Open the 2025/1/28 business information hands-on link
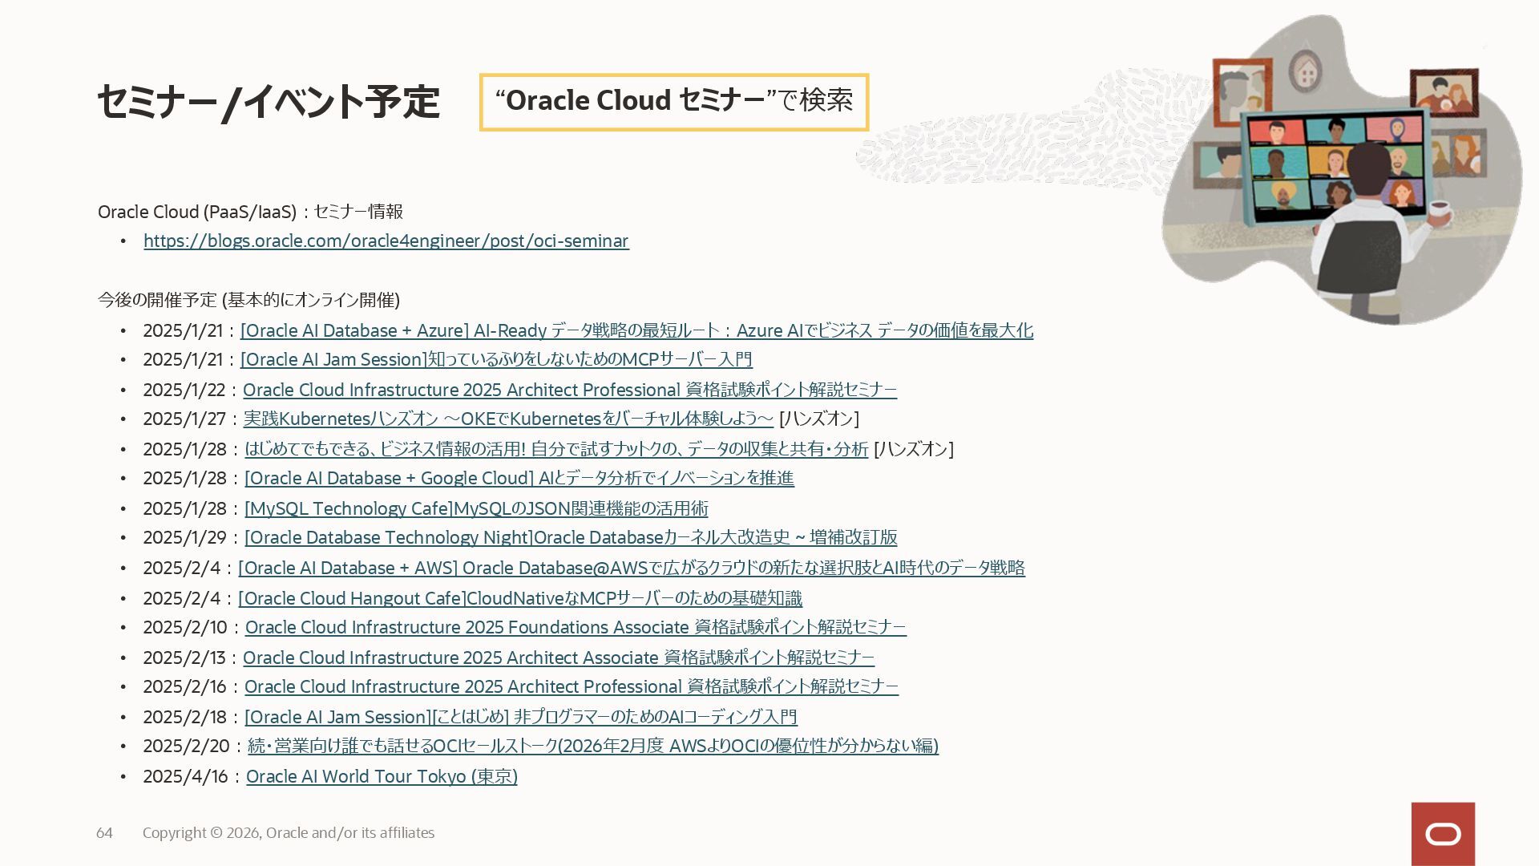Viewport: 1539px width, 866px height. pyautogui.click(x=555, y=449)
